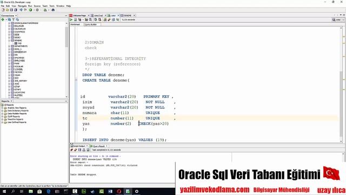Image resolution: width=346 pixels, height=195 pixels.
Task: Open the Windows Start menu
Action: (x=4, y=191)
